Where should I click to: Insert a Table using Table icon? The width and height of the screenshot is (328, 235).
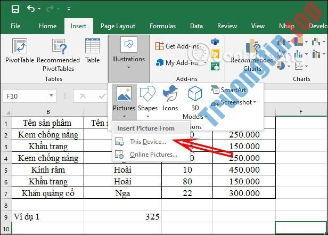coord(93,46)
